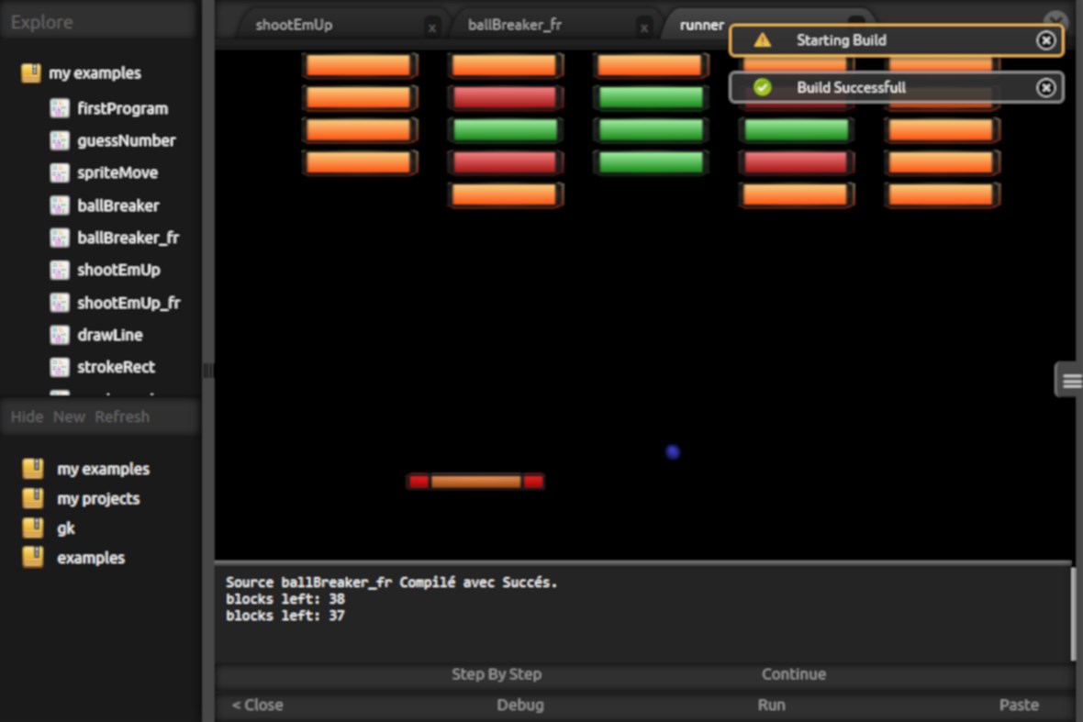
Task: Start Debug mode
Action: point(520,705)
